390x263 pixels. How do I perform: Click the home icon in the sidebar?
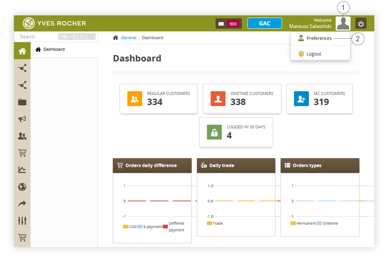tap(22, 51)
